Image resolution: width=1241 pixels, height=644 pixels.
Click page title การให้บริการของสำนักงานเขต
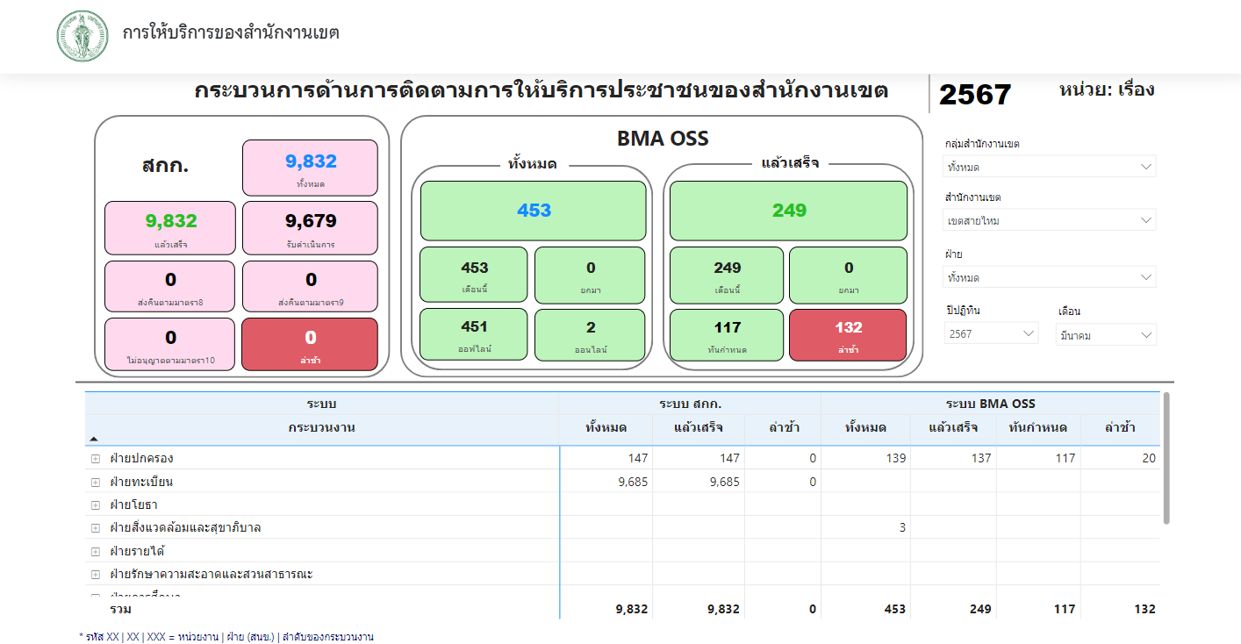pyautogui.click(x=231, y=33)
